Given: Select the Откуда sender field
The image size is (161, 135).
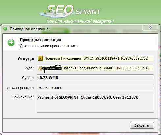Looking at the screenshot, I should [x=95, y=58].
